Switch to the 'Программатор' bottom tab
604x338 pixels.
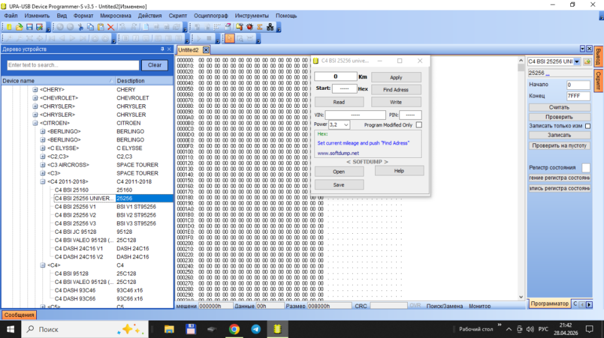[x=549, y=304]
